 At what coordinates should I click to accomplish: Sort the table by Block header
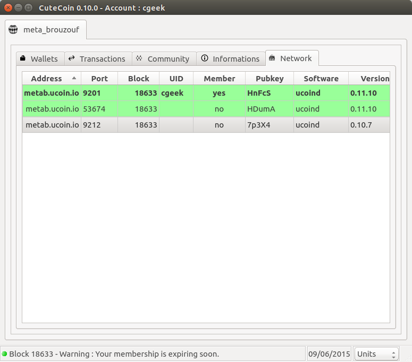point(138,78)
